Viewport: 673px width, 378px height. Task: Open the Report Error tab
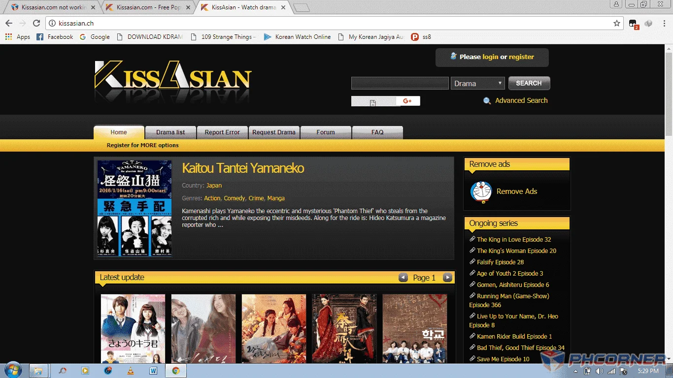tap(222, 132)
